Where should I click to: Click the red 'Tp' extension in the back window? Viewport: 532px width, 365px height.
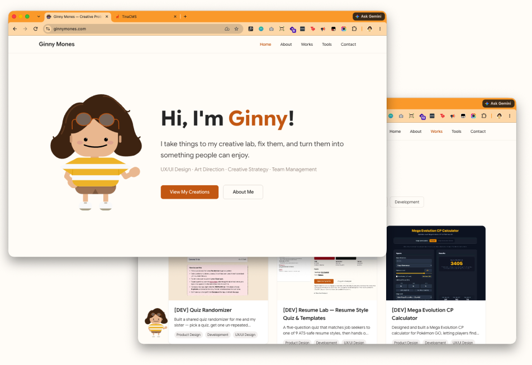tap(443, 116)
